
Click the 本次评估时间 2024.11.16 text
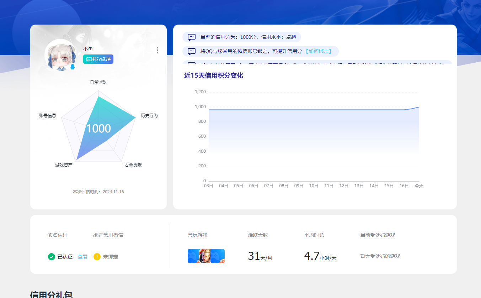[x=98, y=192]
